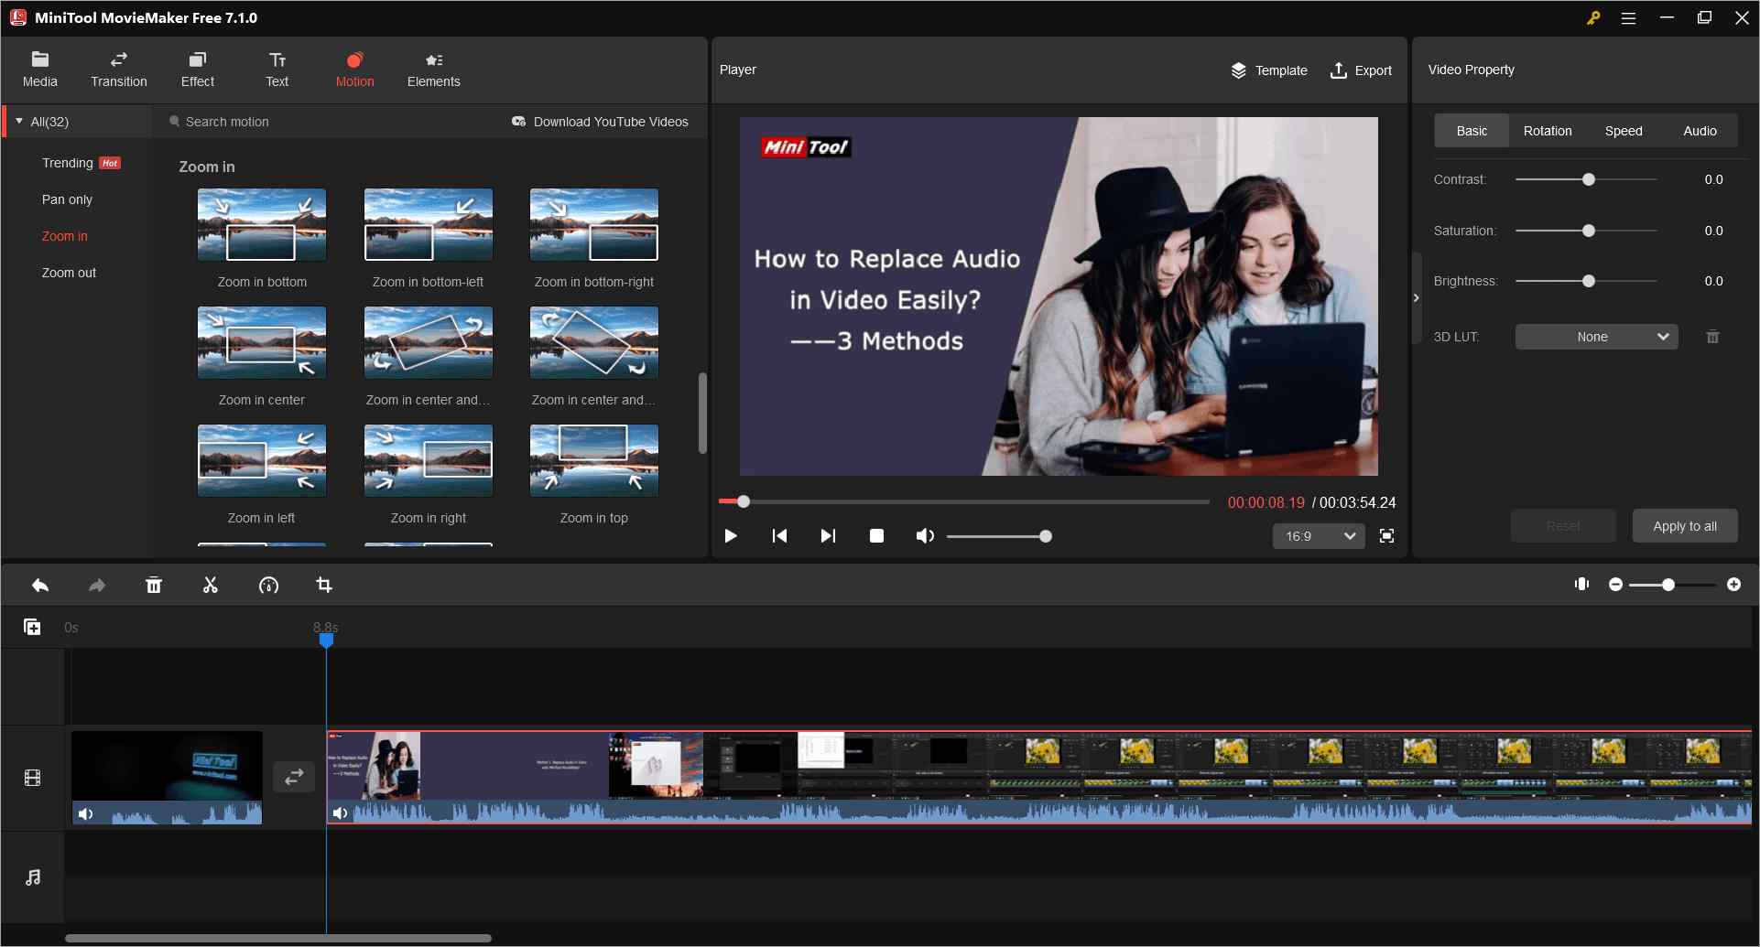Click the blue playhead marker at 8.8s
1760x947 pixels.
(x=326, y=640)
